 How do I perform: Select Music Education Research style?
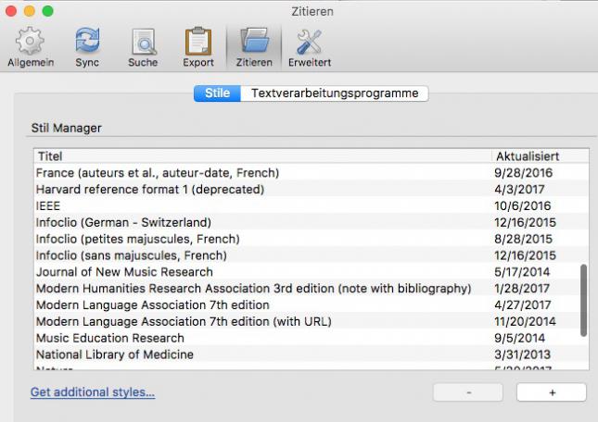tap(110, 339)
